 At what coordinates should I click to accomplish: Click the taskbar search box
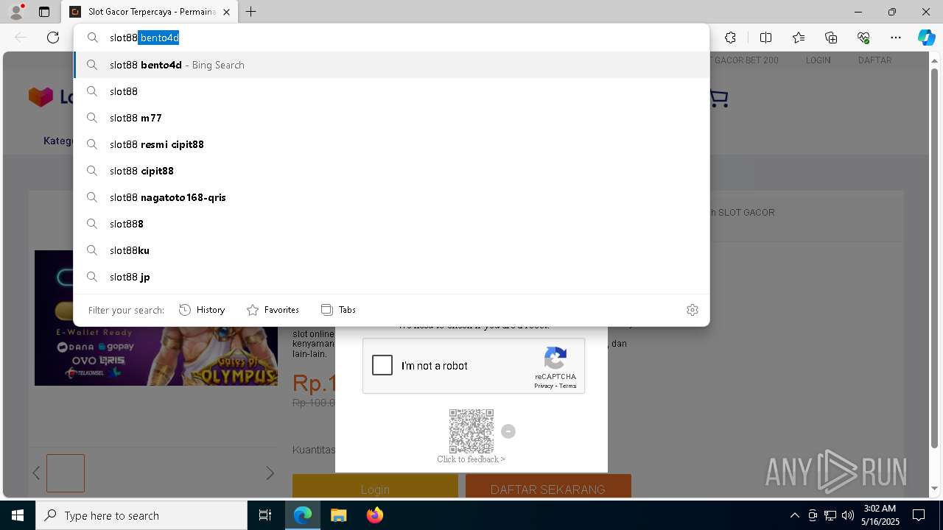(141, 515)
